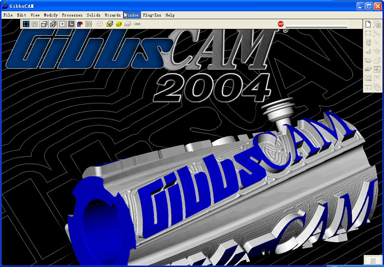Toggle the grid display icon
This screenshot has width=384, height=267.
click(x=71, y=24)
